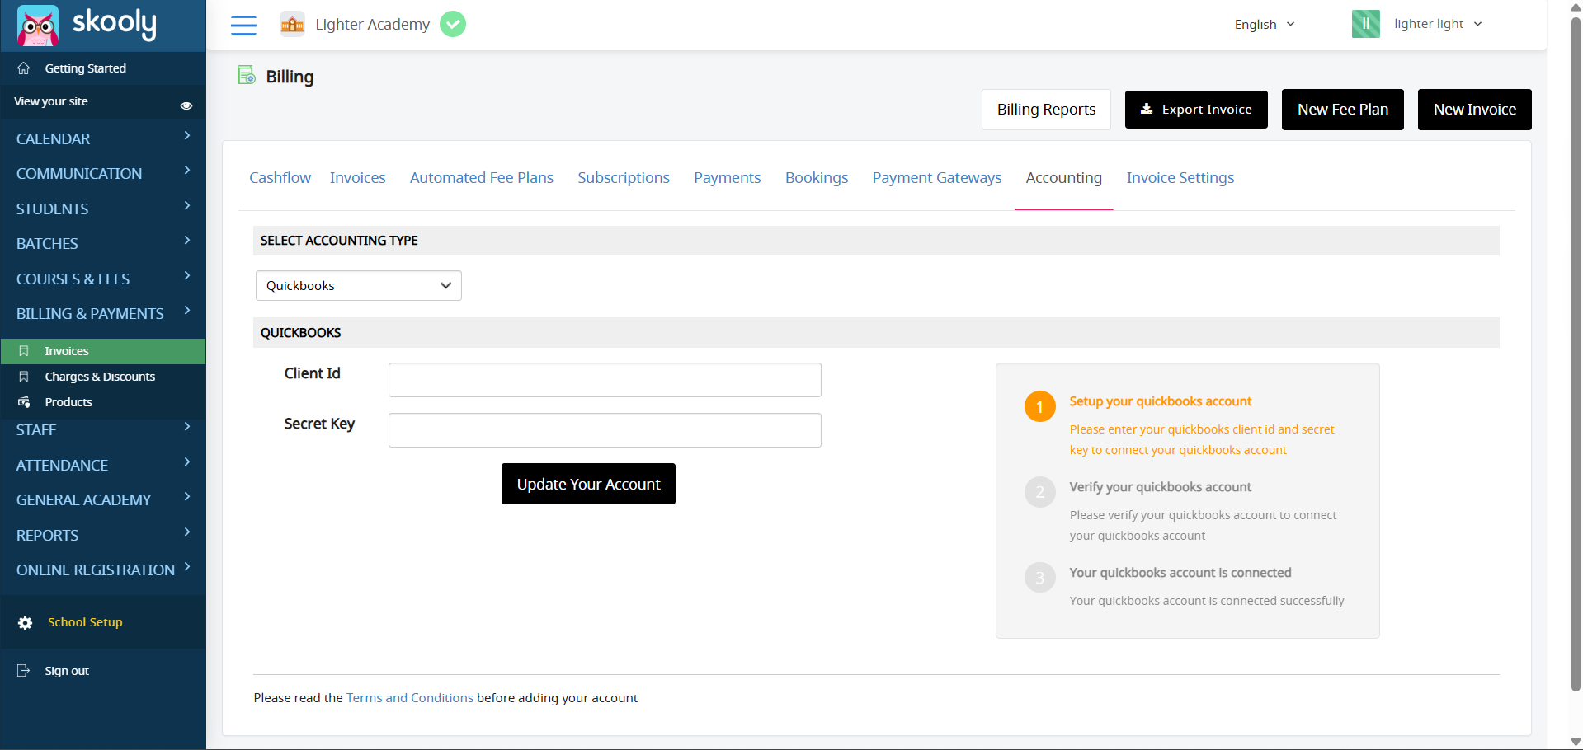Expand the CALENDAR sidebar section
Viewport: 1583px width, 750px height.
pos(103,138)
